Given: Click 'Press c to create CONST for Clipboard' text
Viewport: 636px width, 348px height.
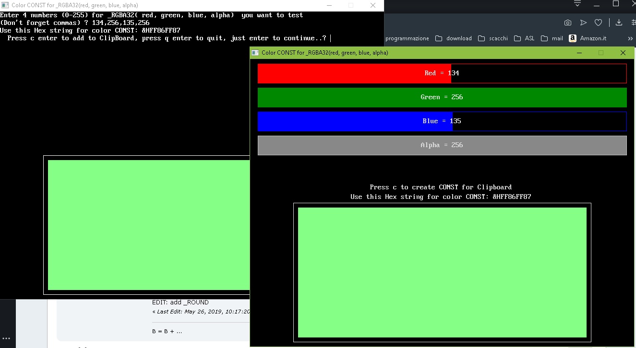Looking at the screenshot, I should click(x=441, y=187).
